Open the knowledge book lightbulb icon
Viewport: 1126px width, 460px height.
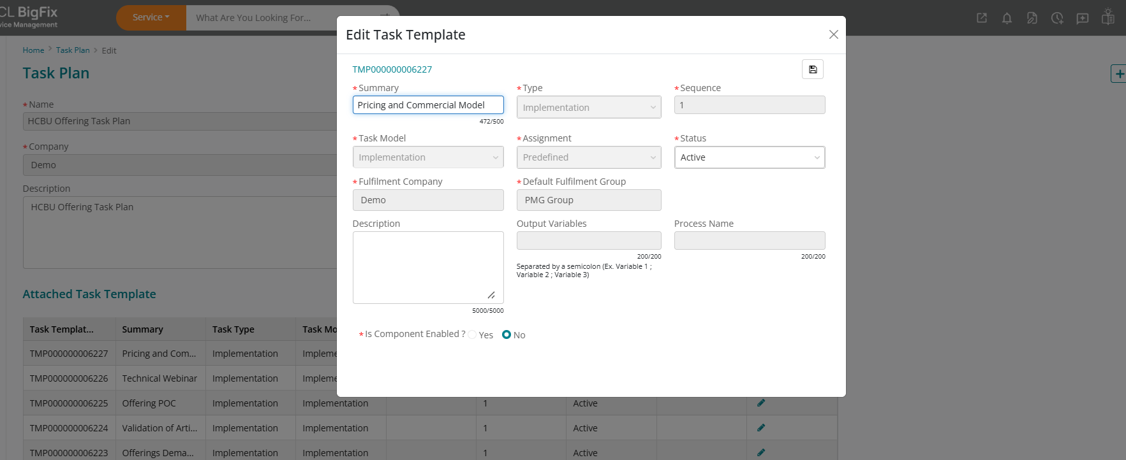click(1108, 17)
